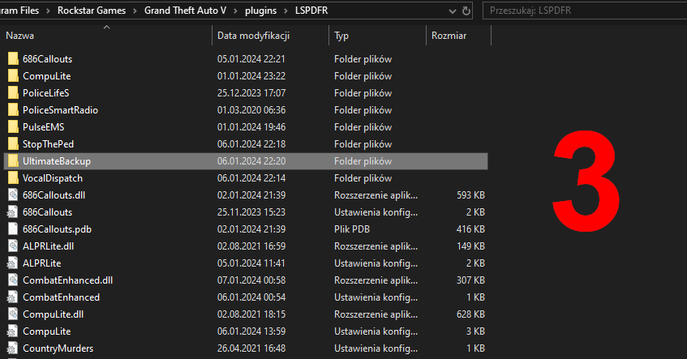Click date 25.11.2023 15:23
The width and height of the screenshot is (687, 359).
coord(251,212)
